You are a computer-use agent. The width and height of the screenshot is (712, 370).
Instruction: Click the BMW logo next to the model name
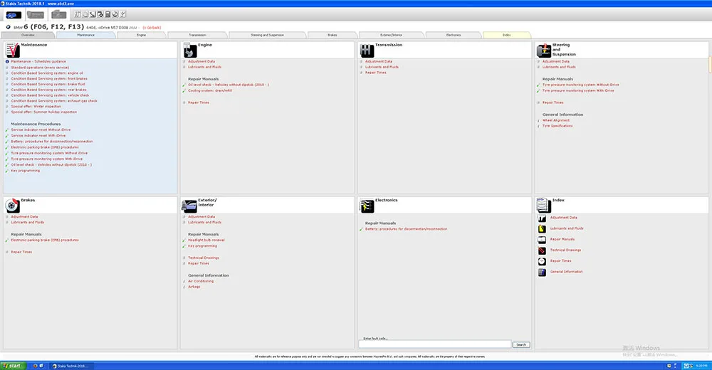point(8,27)
